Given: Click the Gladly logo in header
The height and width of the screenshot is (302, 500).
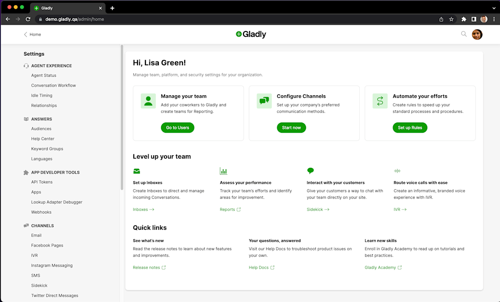Looking at the screenshot, I should 250,34.
